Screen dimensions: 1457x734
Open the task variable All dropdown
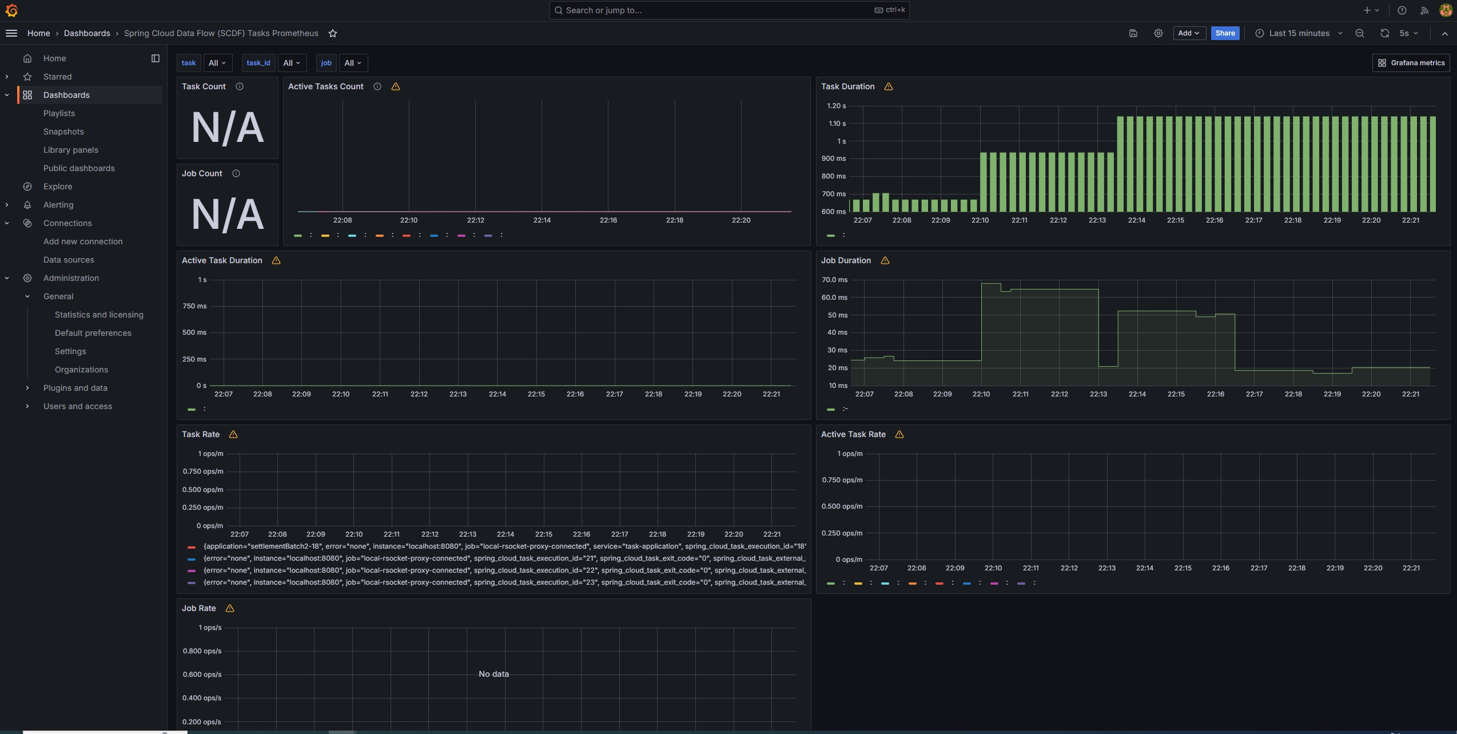[x=217, y=63]
